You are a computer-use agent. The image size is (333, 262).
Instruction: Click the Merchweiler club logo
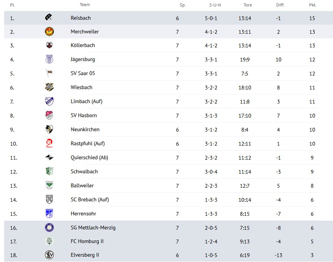[x=49, y=32]
